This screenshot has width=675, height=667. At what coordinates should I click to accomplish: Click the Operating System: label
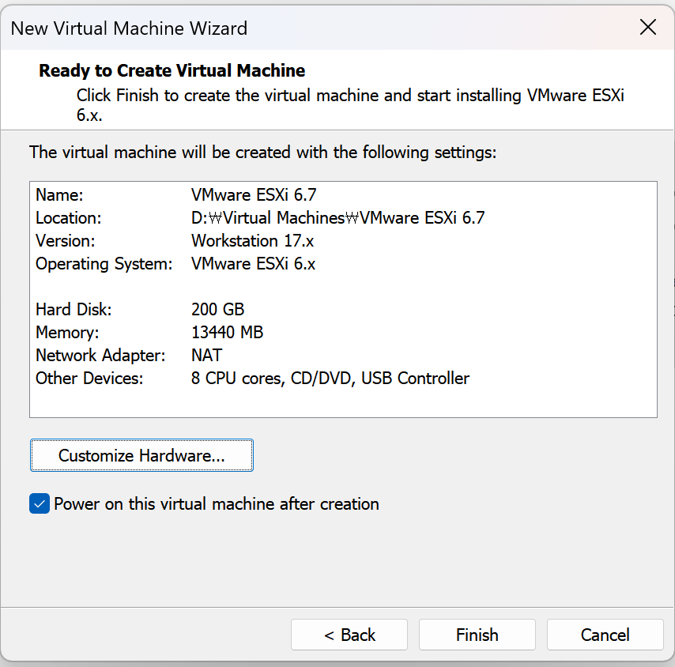tap(104, 264)
